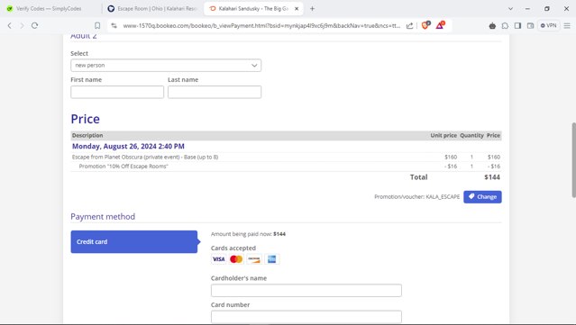This screenshot has width=576, height=325.
Task: Reload the current page
Action: click(34, 26)
